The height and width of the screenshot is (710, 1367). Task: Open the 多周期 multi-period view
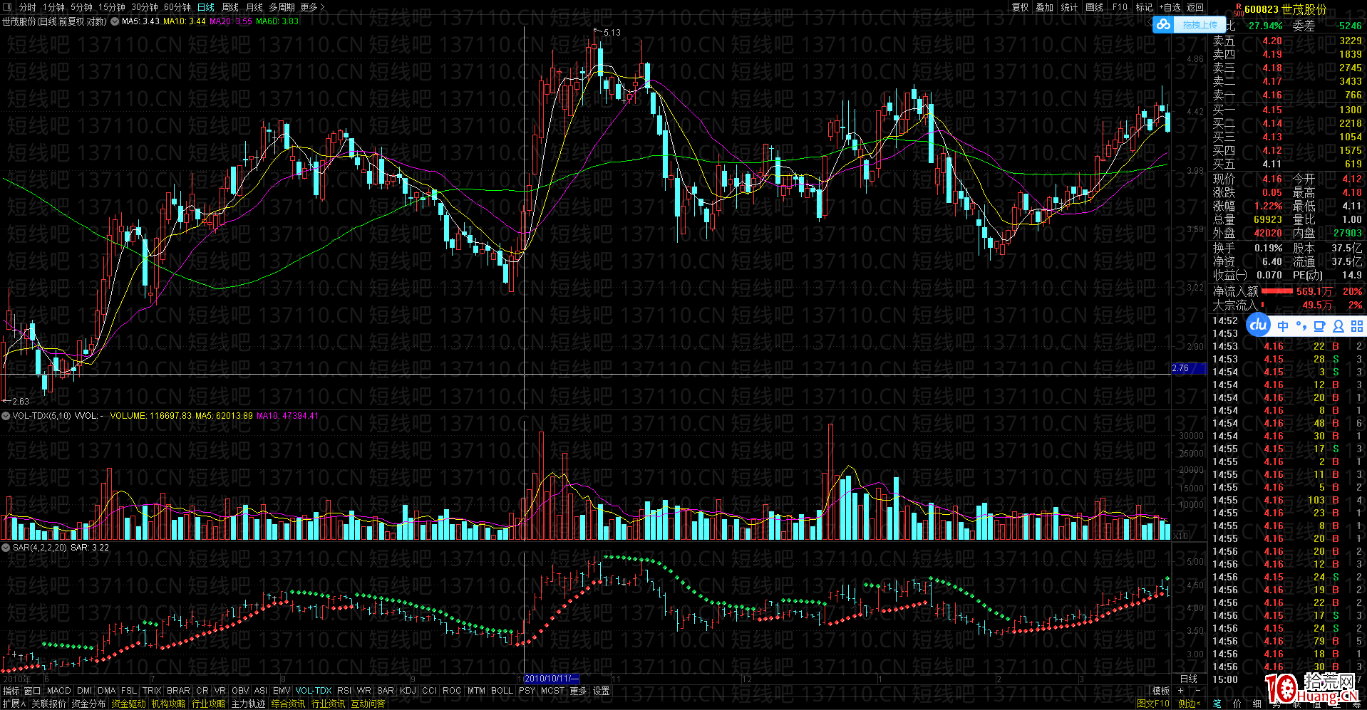(282, 7)
